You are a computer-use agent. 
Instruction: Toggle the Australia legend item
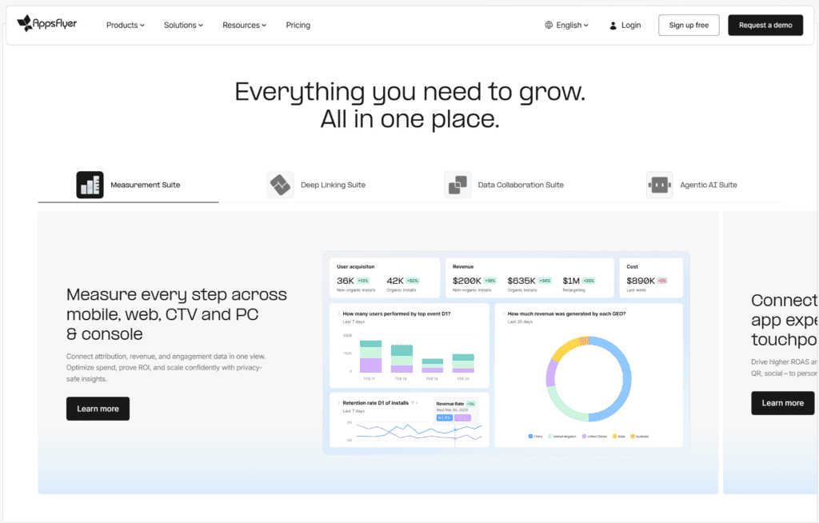631,437
